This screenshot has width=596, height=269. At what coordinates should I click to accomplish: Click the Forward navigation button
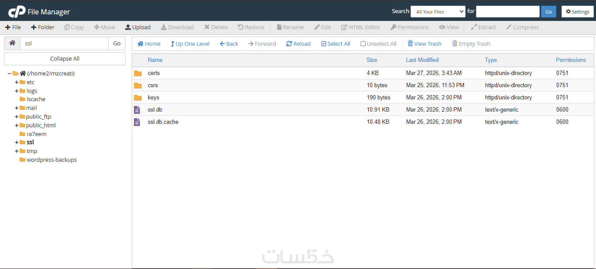click(262, 44)
